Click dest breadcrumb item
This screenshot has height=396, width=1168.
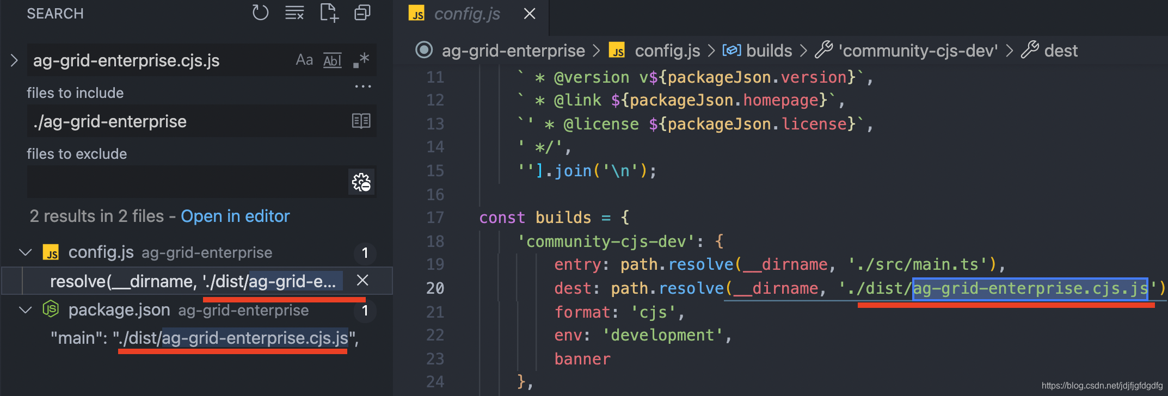(1061, 51)
